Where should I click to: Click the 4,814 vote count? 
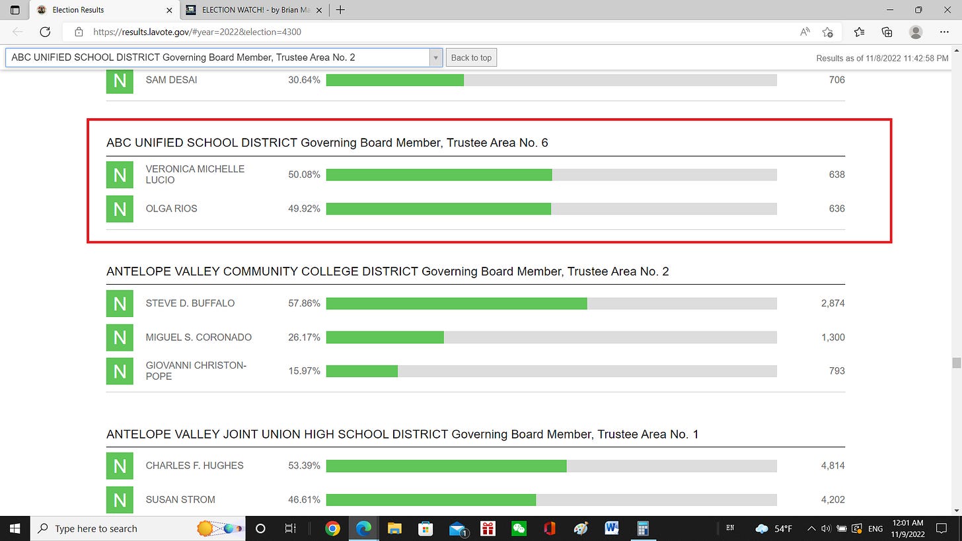[832, 466]
